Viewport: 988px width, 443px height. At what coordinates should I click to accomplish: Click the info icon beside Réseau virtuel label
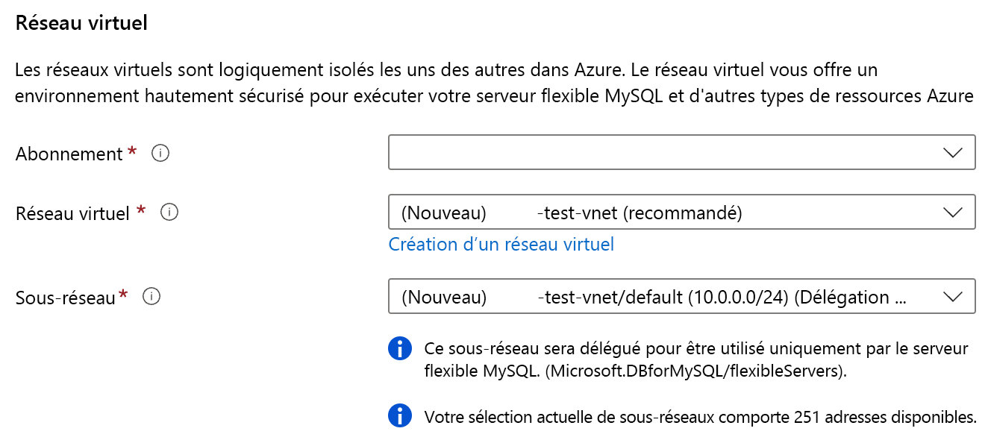pos(170,213)
